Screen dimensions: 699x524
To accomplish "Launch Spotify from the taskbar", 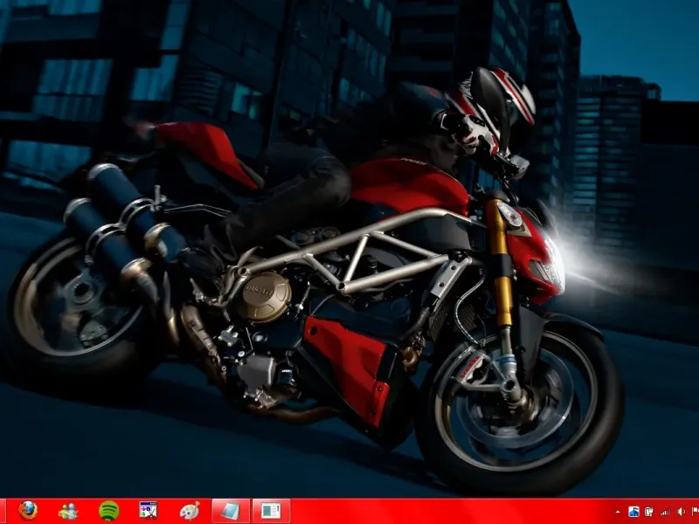I will [108, 511].
